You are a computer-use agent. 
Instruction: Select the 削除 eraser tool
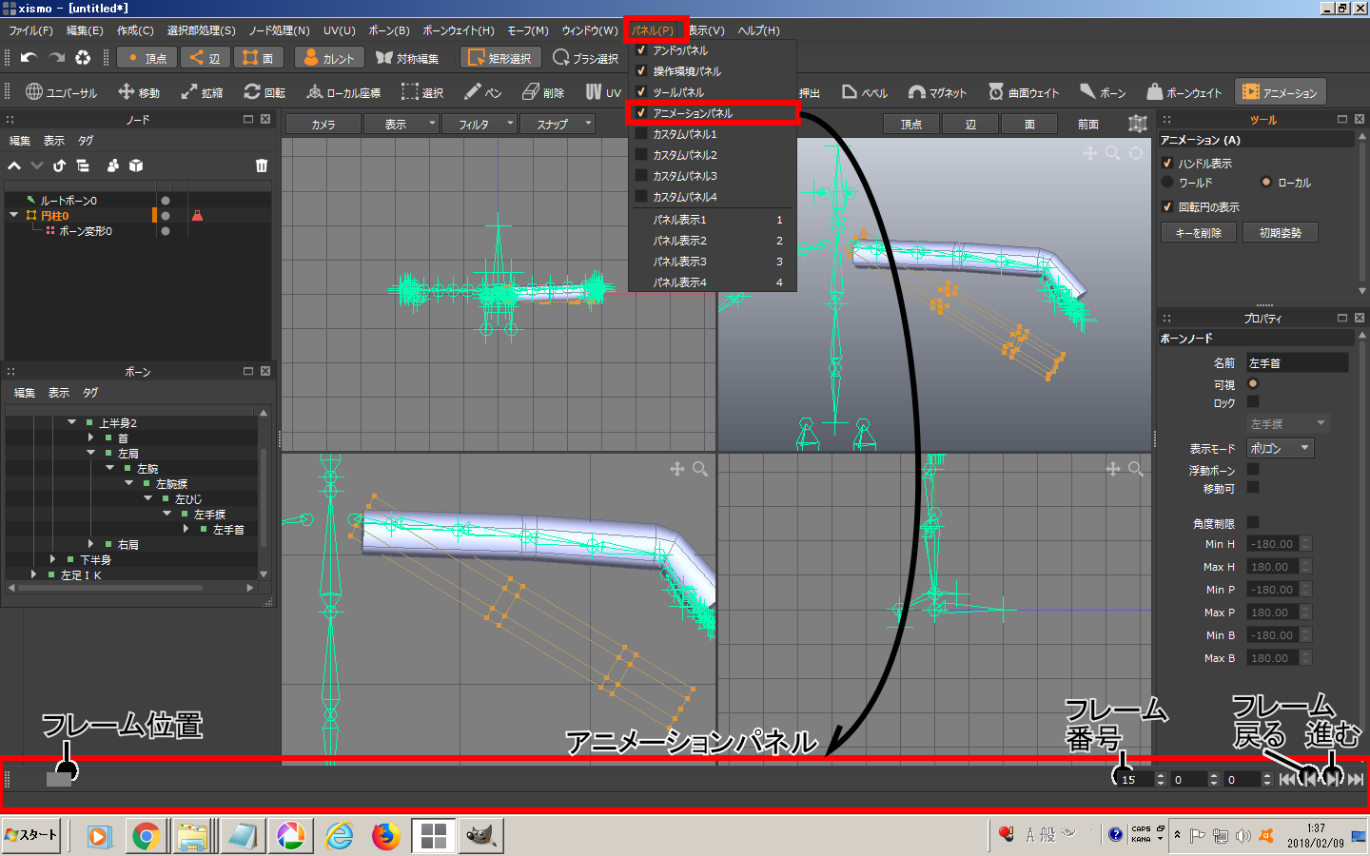tap(543, 92)
